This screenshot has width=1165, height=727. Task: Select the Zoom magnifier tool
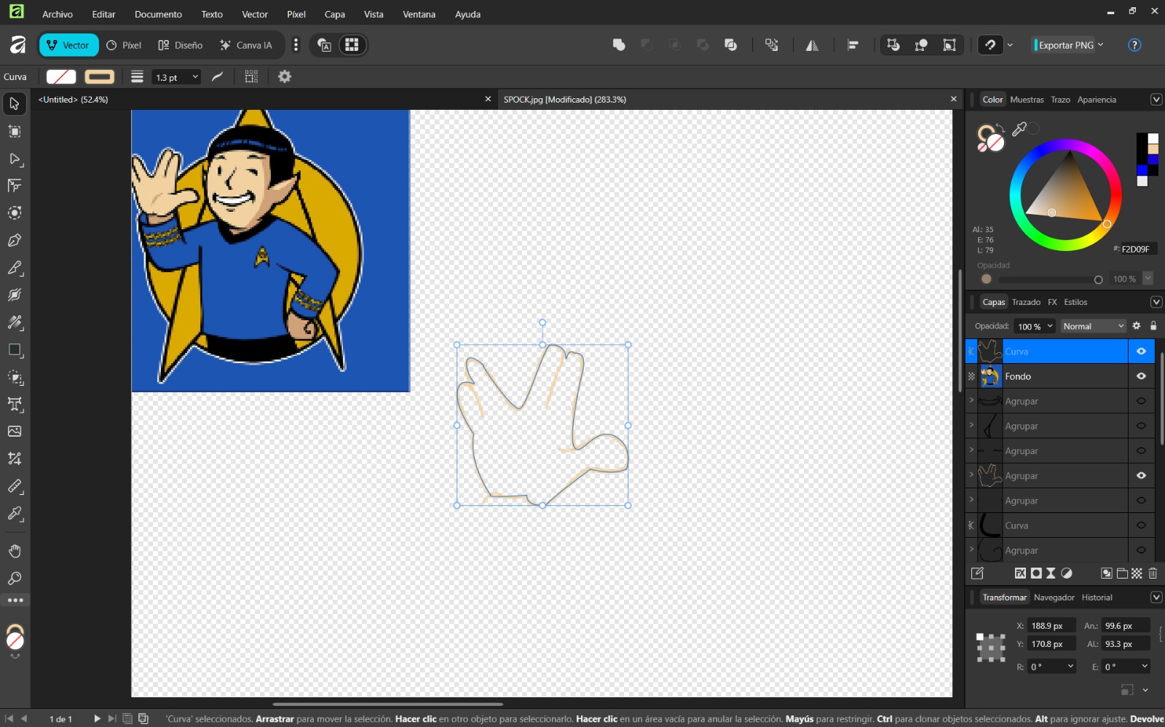pyautogui.click(x=15, y=579)
